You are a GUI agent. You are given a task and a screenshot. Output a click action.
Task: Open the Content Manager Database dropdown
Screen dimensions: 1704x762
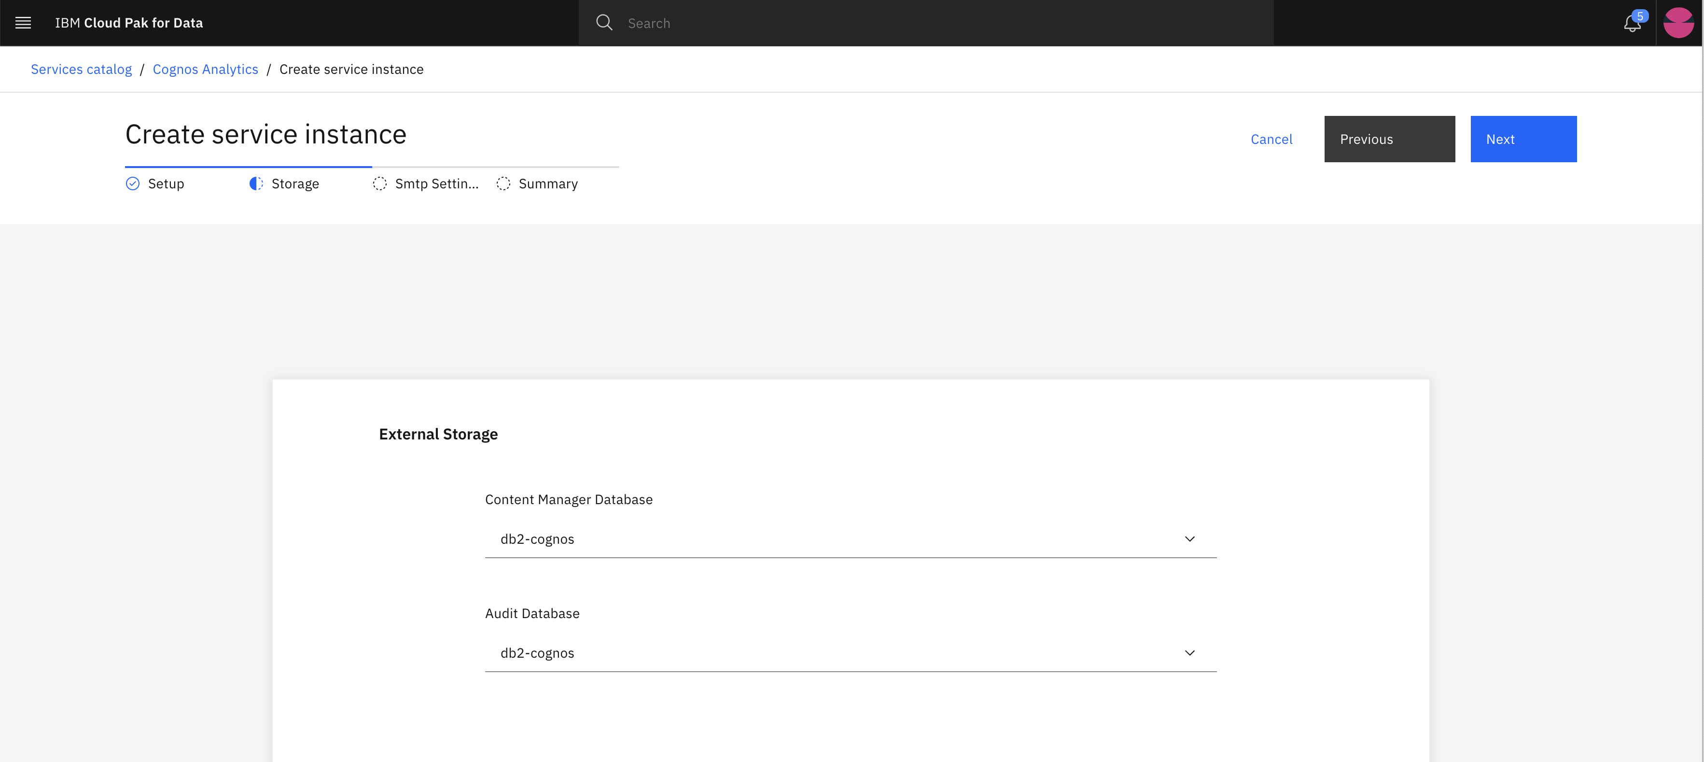(851, 539)
